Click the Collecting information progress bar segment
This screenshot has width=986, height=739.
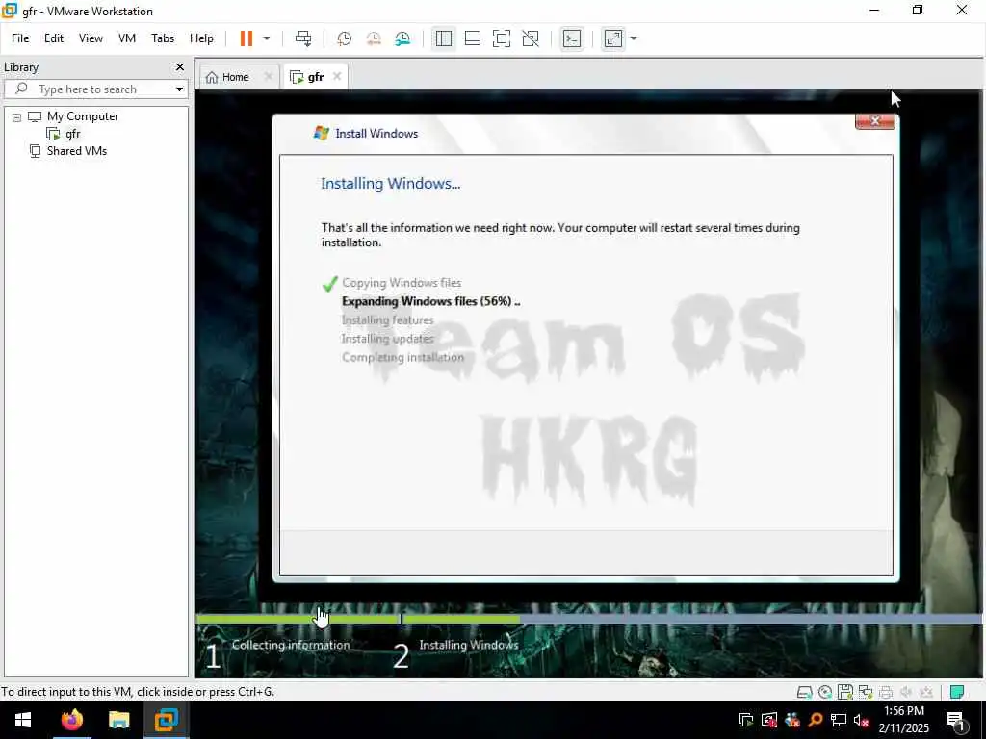coord(298,619)
